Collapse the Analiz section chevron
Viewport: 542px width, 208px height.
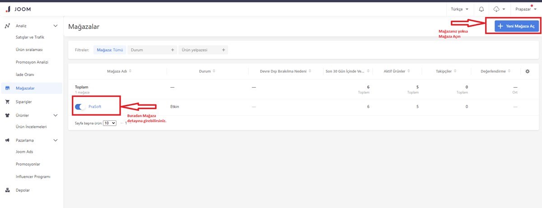coord(56,26)
